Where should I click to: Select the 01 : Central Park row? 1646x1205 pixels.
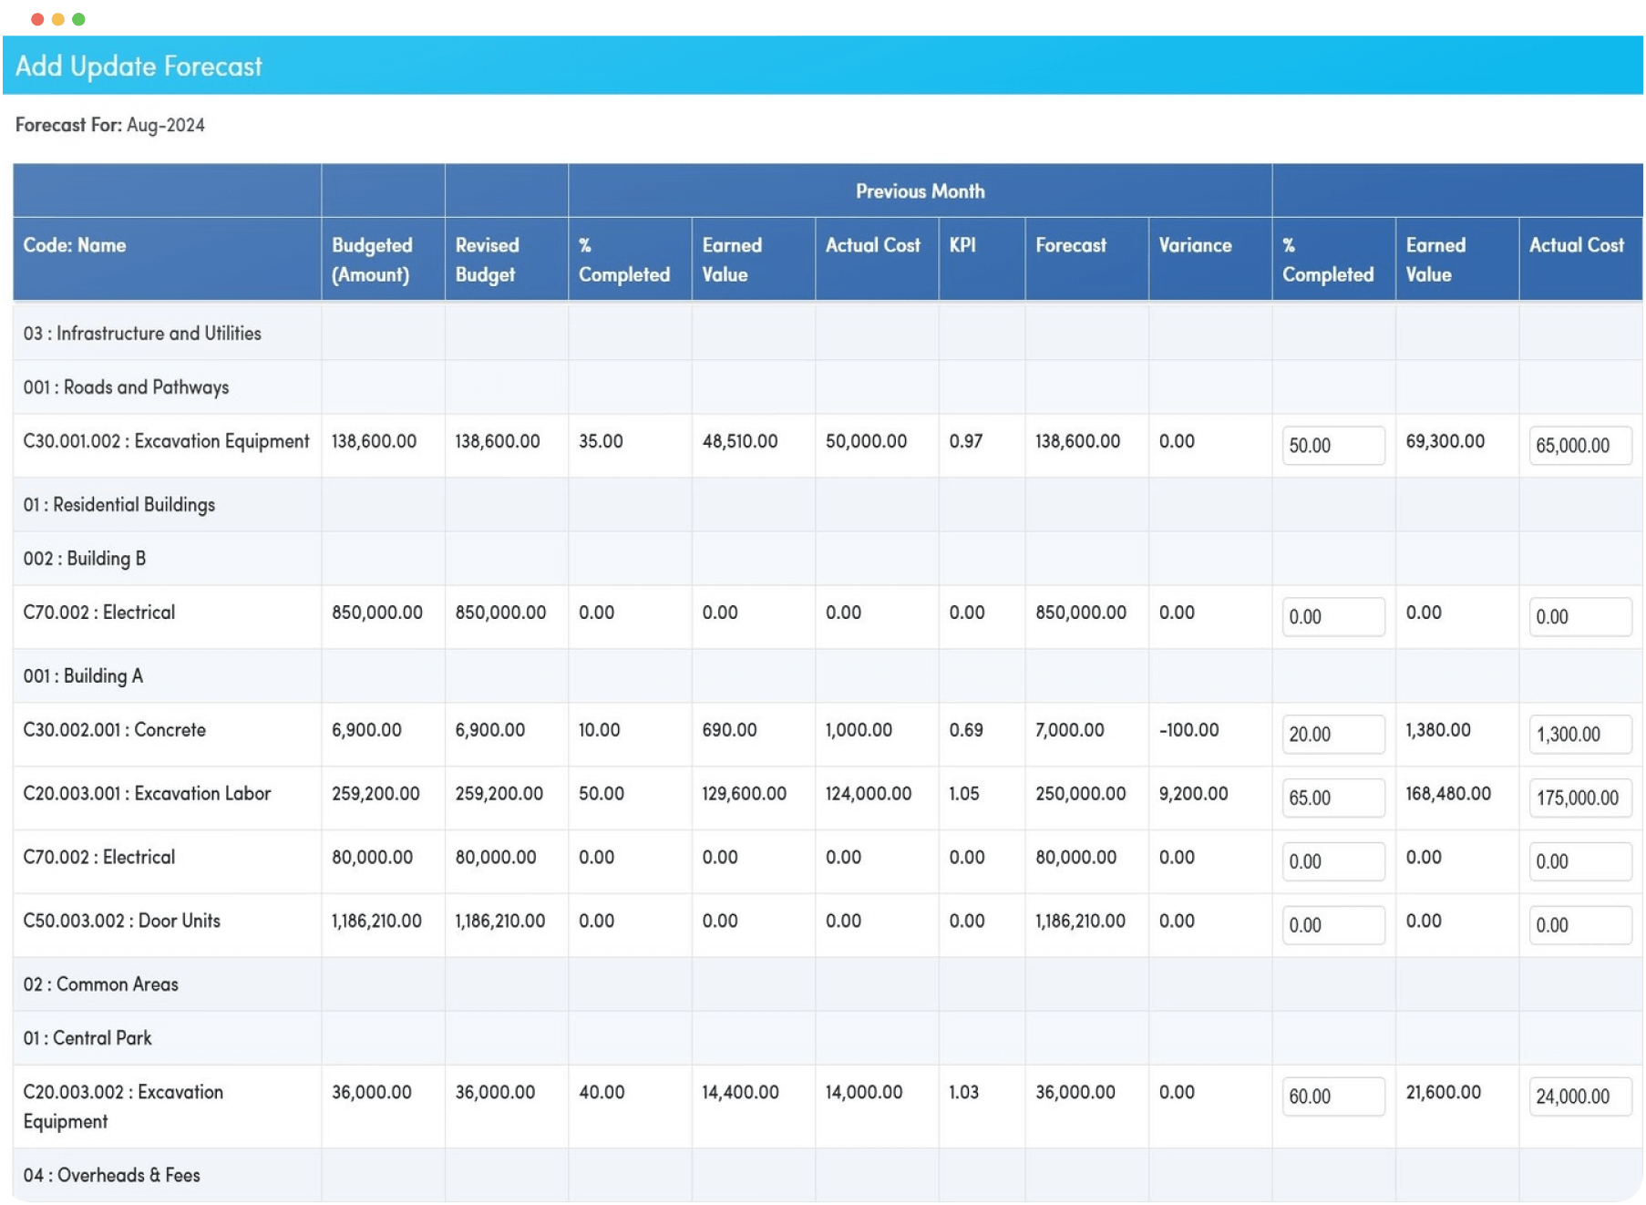pyautogui.click(x=87, y=1037)
